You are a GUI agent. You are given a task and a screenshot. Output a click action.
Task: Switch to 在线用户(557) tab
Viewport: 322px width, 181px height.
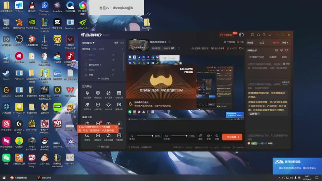(x=257, y=57)
